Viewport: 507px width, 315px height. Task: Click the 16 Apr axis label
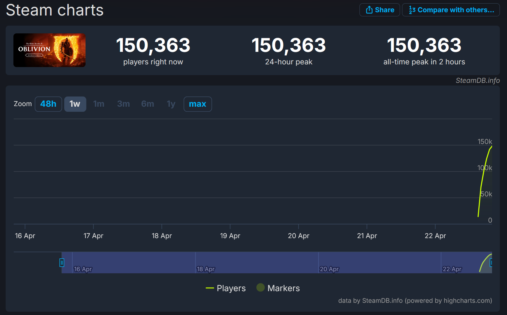(x=25, y=236)
